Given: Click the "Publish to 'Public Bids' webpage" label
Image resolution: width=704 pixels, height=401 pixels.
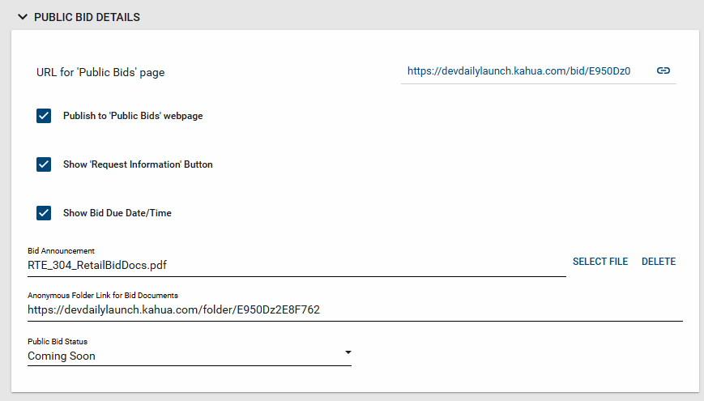Looking at the screenshot, I should [133, 116].
